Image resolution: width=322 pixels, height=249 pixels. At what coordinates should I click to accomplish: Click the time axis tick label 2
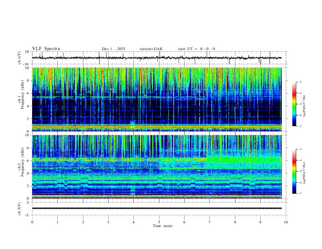coord(83,222)
